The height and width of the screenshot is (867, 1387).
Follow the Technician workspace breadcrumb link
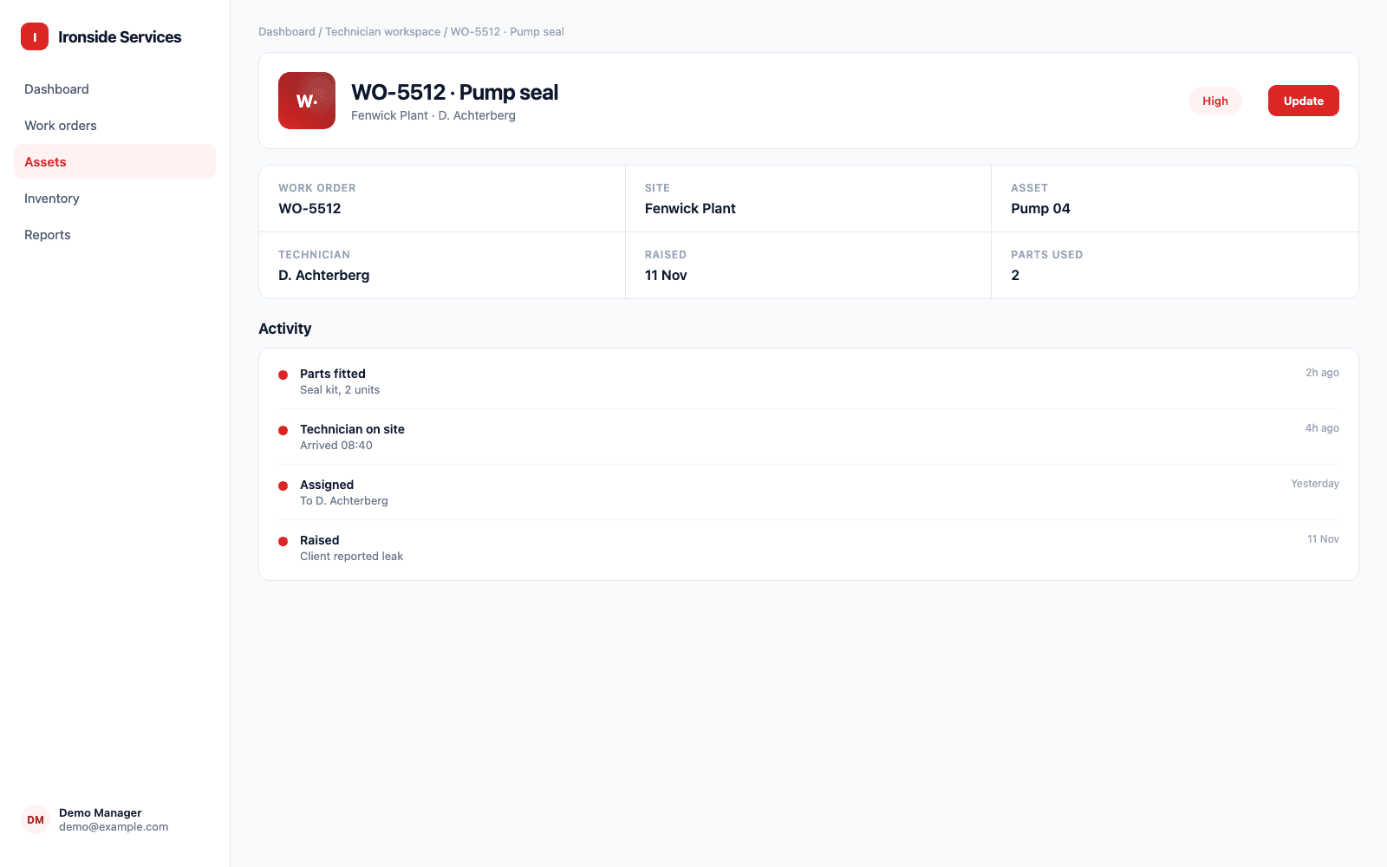tap(383, 32)
